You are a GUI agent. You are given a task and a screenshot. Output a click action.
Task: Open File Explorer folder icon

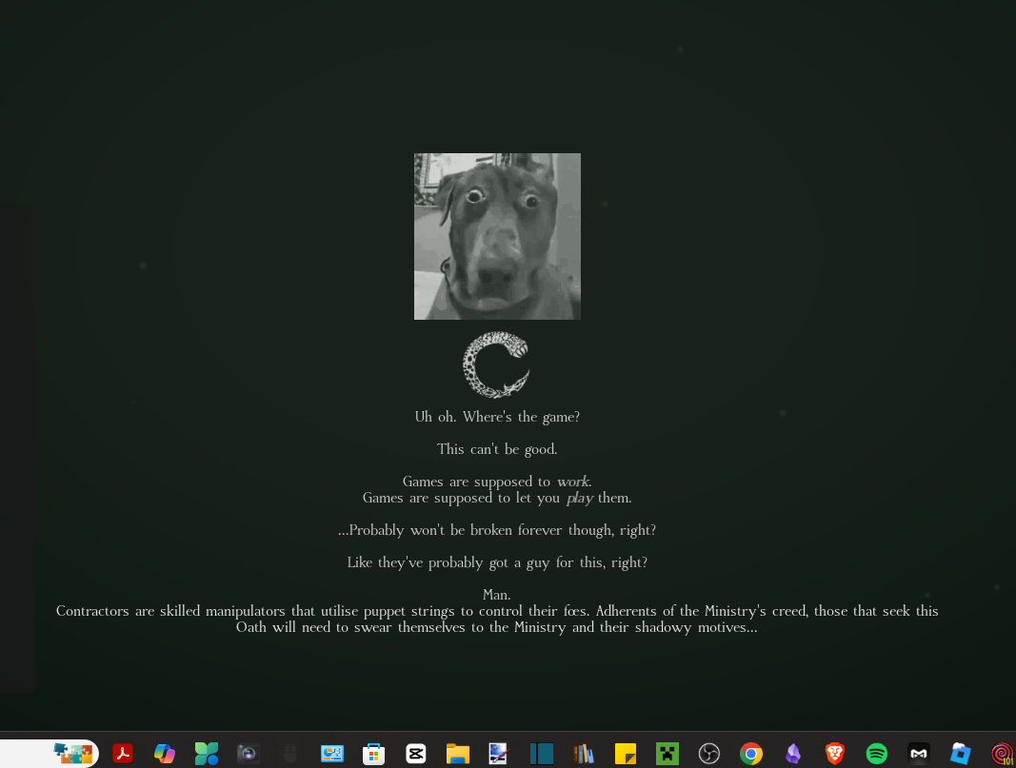click(458, 754)
